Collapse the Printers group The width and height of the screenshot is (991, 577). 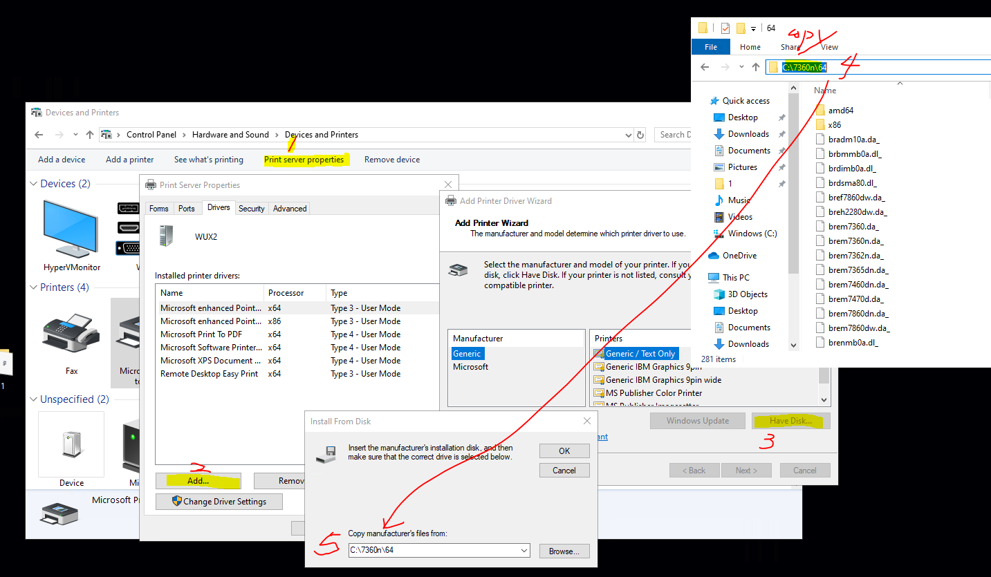click(x=33, y=287)
